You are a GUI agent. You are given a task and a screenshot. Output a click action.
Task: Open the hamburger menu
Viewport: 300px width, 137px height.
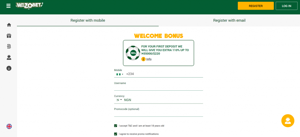pos(8,6)
